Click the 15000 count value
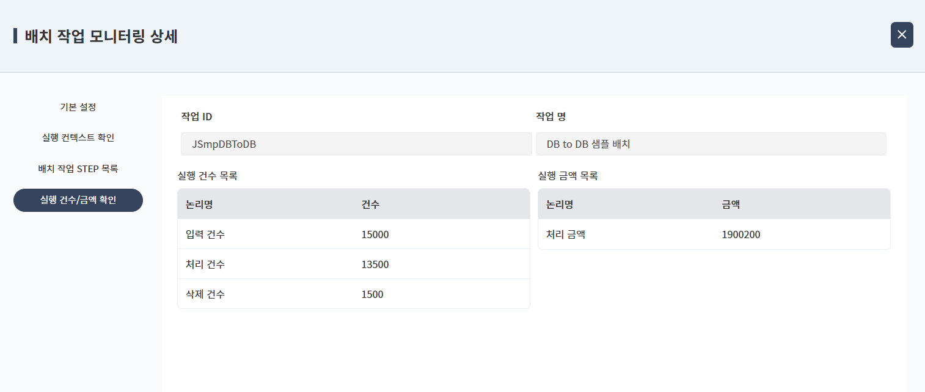Screen dimensions: 925x392 [x=375, y=234]
